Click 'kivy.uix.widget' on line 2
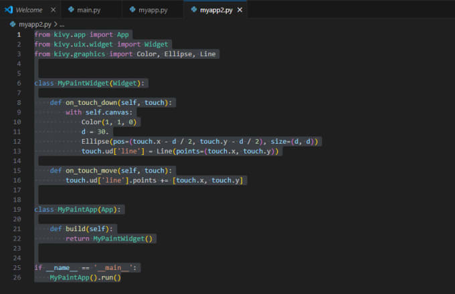 click(83, 45)
